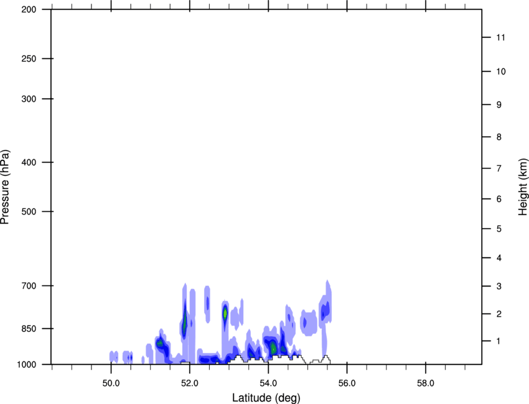Click the 5 km height label

coord(499,229)
